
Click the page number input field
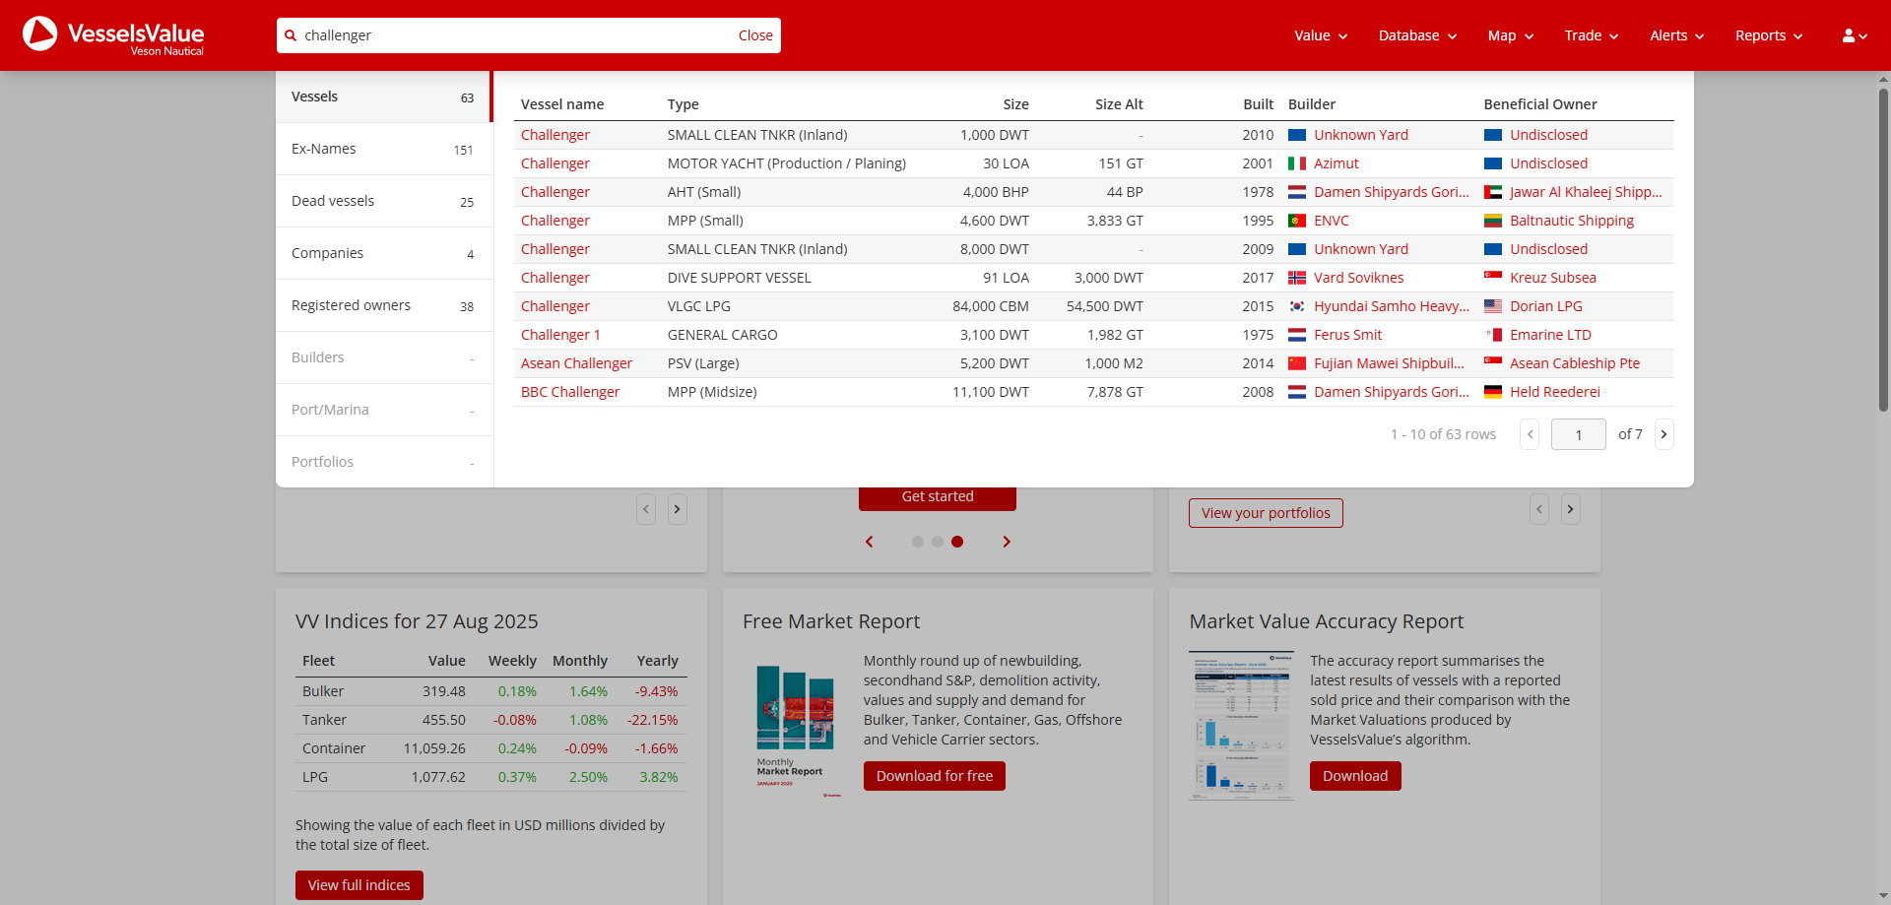click(x=1578, y=434)
